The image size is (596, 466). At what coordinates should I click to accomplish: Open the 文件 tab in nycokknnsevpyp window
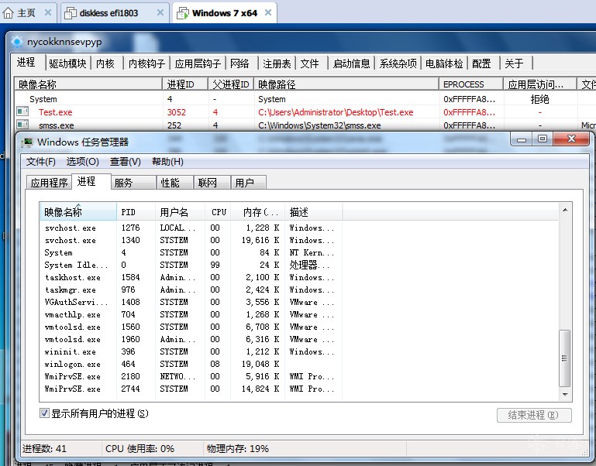311,63
